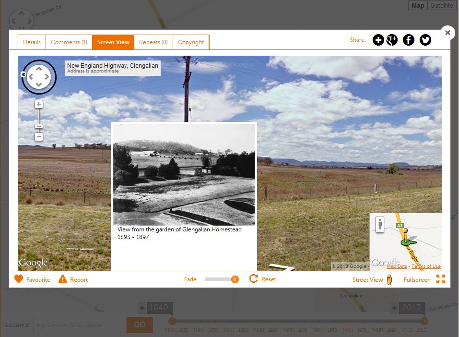Open the Terms of Use link
The image size is (459, 337).
425,266
